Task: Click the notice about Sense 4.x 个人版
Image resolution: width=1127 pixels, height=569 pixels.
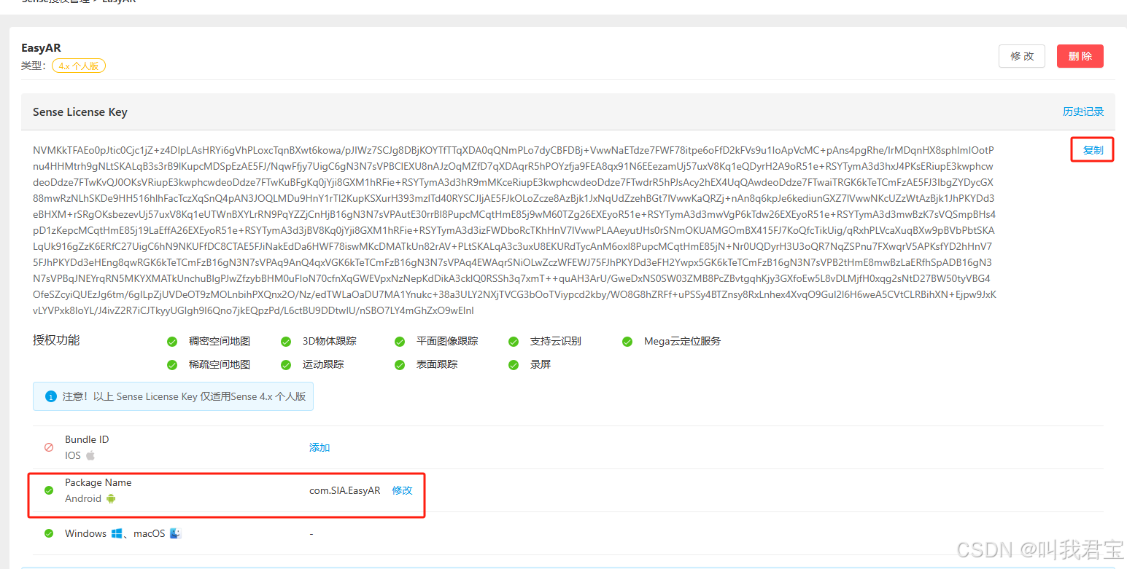Action: 173,396
